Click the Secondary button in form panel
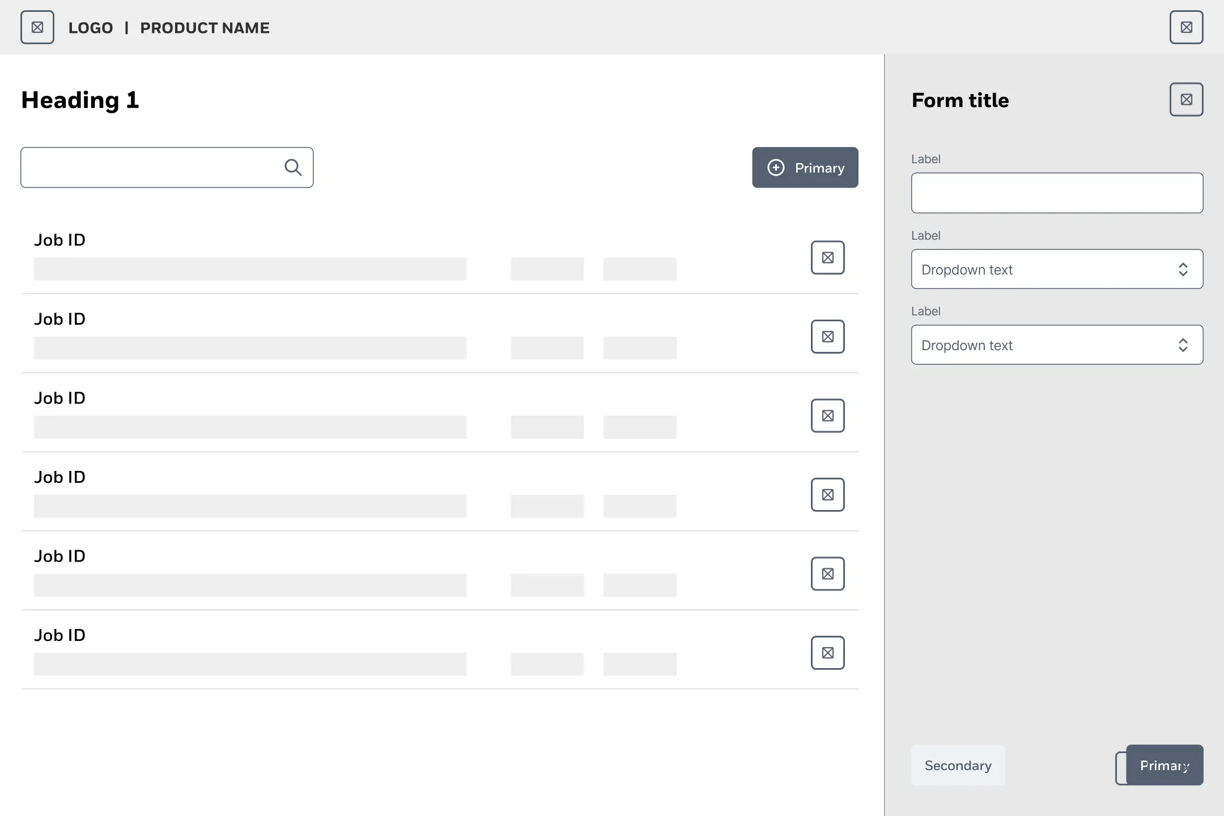This screenshot has width=1224, height=816. 958,764
